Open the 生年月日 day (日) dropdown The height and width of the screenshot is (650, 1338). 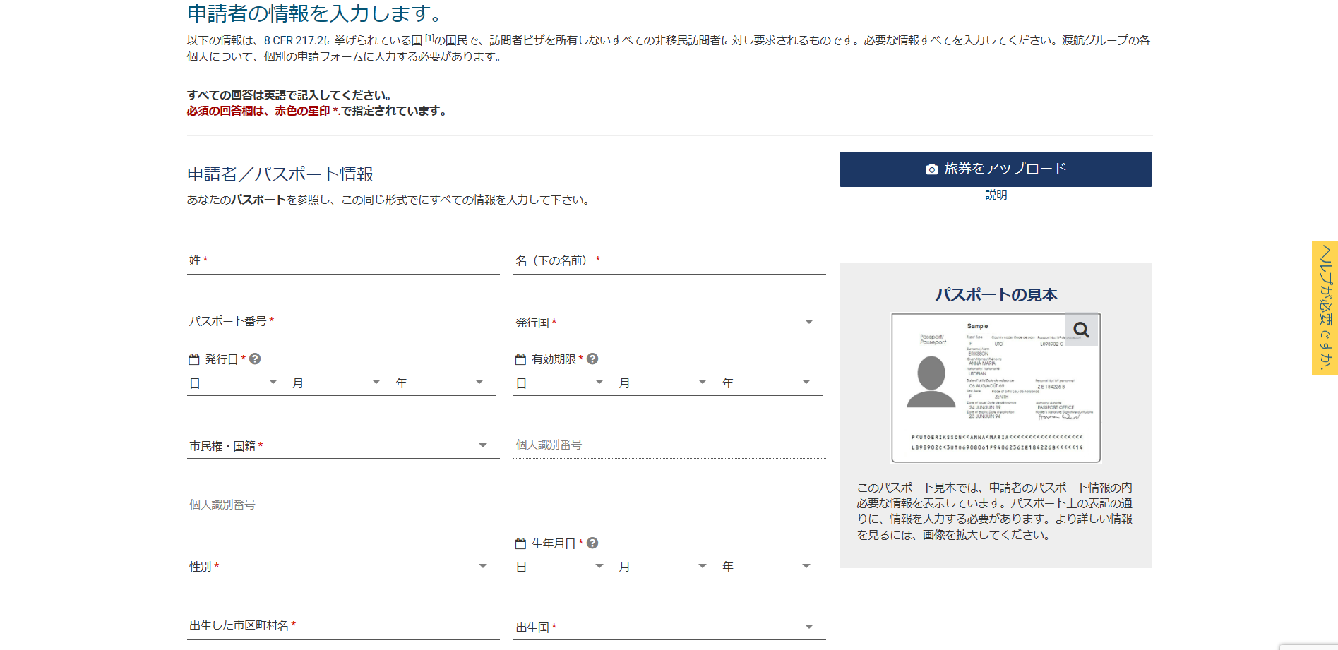(x=559, y=567)
